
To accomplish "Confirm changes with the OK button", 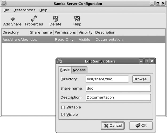I will (x=141, y=126).
